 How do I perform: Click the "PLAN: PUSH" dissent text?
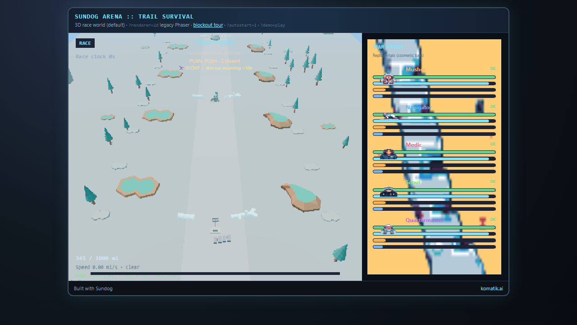tap(215, 61)
